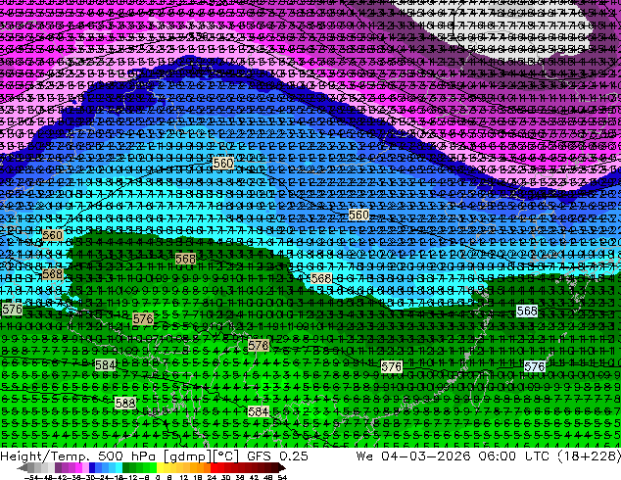Image resolution: width=621 pixels, height=480 pixels.
Task: Click the '(18+228)' forecast run text
Action: [589, 456]
